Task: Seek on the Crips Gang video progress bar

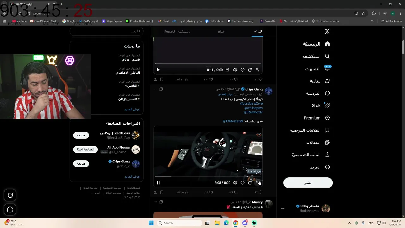Action: click(208, 176)
